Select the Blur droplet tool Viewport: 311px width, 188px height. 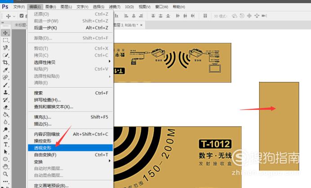[5, 122]
